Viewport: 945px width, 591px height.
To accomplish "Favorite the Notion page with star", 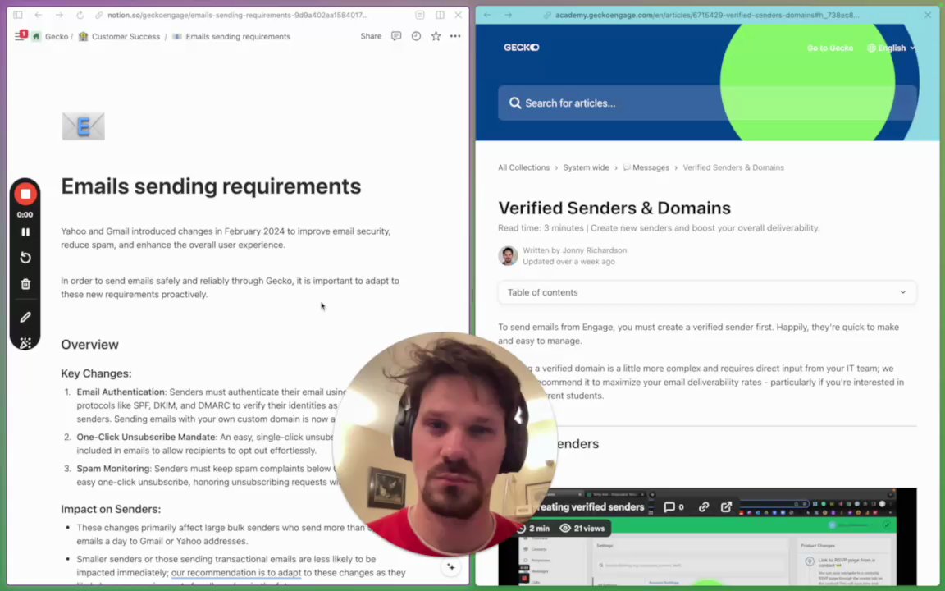I will coord(436,36).
